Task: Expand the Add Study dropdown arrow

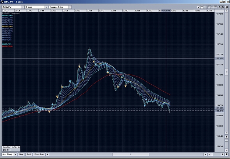Action: click(x=15, y=154)
